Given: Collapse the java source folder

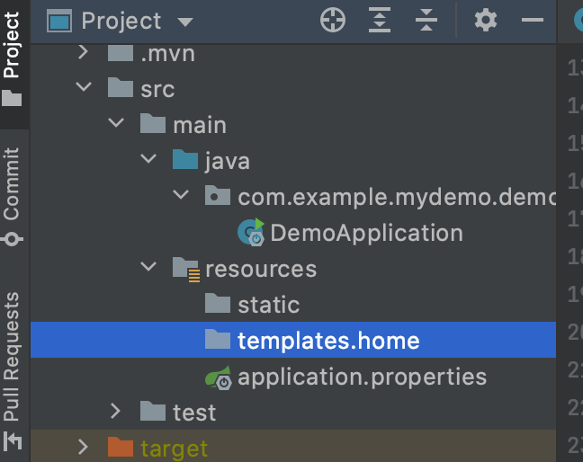Looking at the screenshot, I should 148,158.
